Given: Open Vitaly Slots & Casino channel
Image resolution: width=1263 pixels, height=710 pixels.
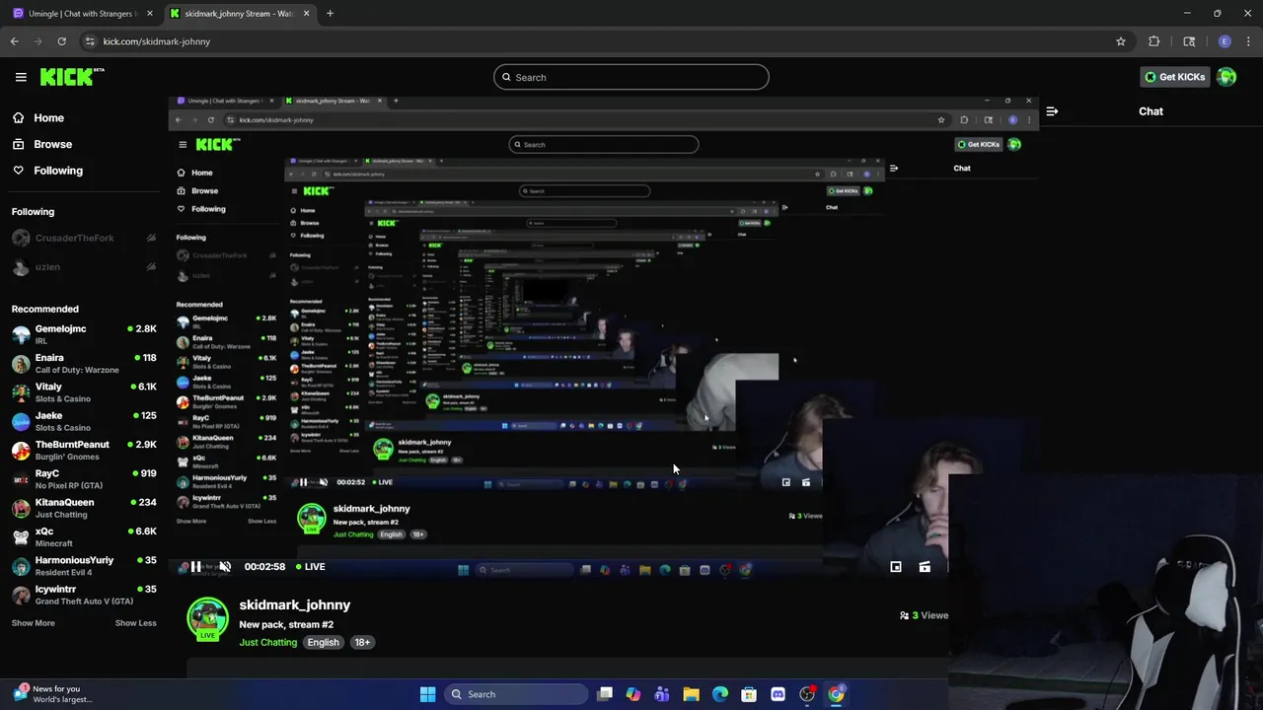Looking at the screenshot, I should 84,392.
